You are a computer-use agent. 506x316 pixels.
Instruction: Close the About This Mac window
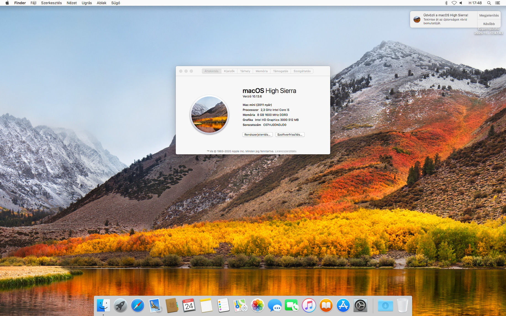click(181, 71)
